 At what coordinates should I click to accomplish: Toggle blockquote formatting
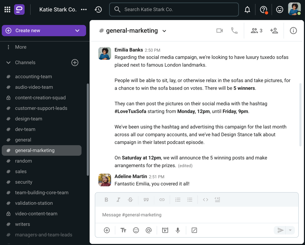[x=146, y=200]
